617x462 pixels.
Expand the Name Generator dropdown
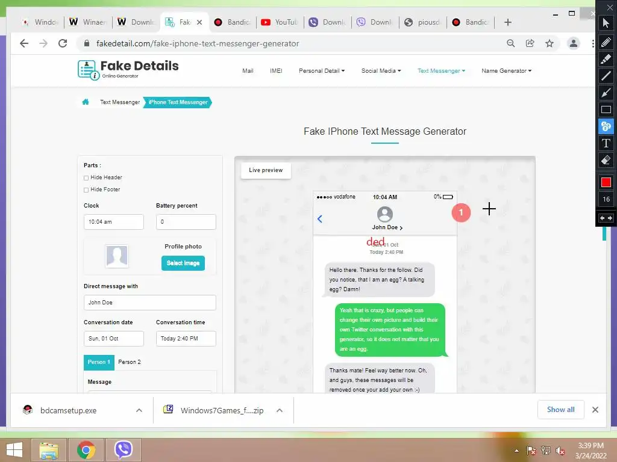tap(506, 71)
